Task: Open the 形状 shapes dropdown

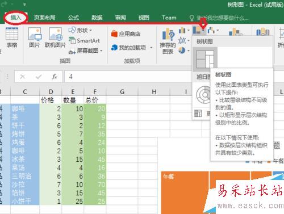Action: (x=80, y=30)
